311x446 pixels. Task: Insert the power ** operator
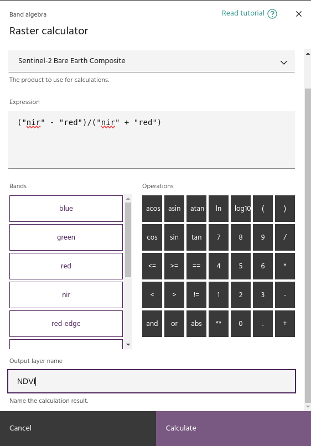pos(219,323)
